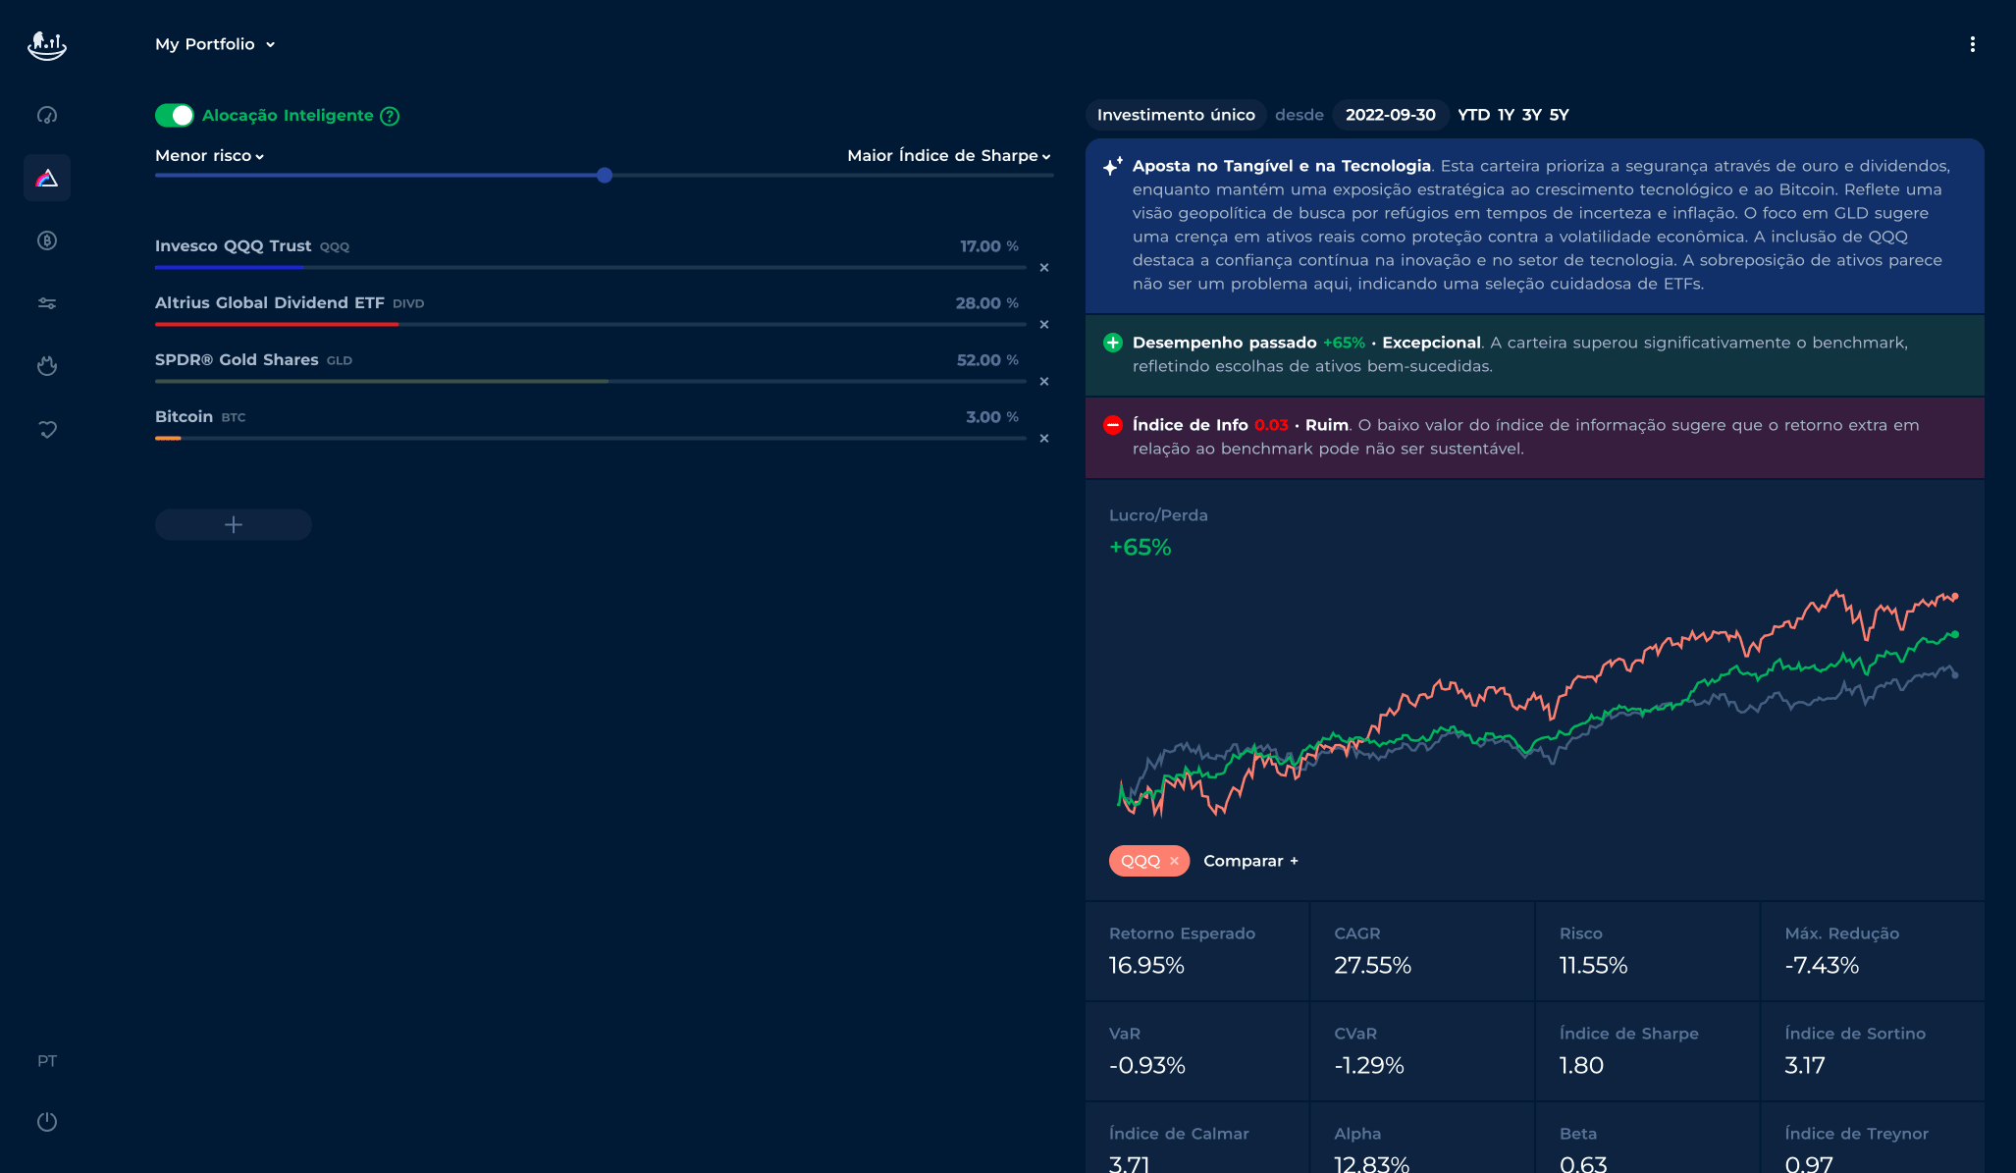This screenshot has height=1173, width=2016.
Task: Click the 3.00 % BTC weight value
Action: tap(991, 417)
